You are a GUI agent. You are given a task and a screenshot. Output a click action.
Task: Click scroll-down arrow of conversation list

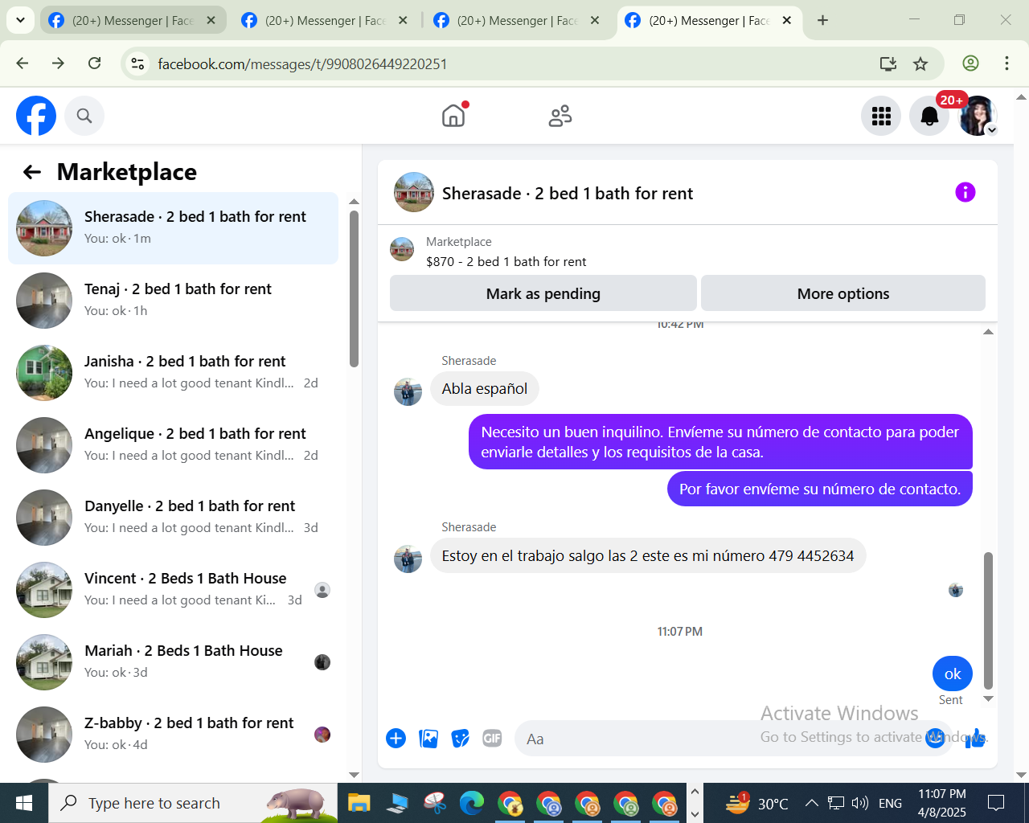[x=354, y=775]
